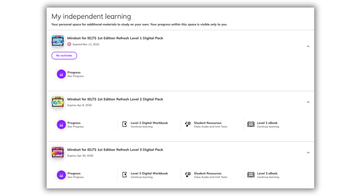Open the Level 3 eBook link
The width and height of the screenshot is (349, 196).
coord(267,173)
